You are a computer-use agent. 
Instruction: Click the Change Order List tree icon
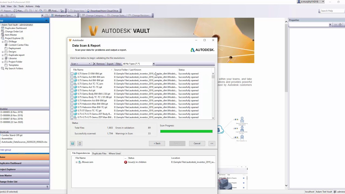pos(3,32)
